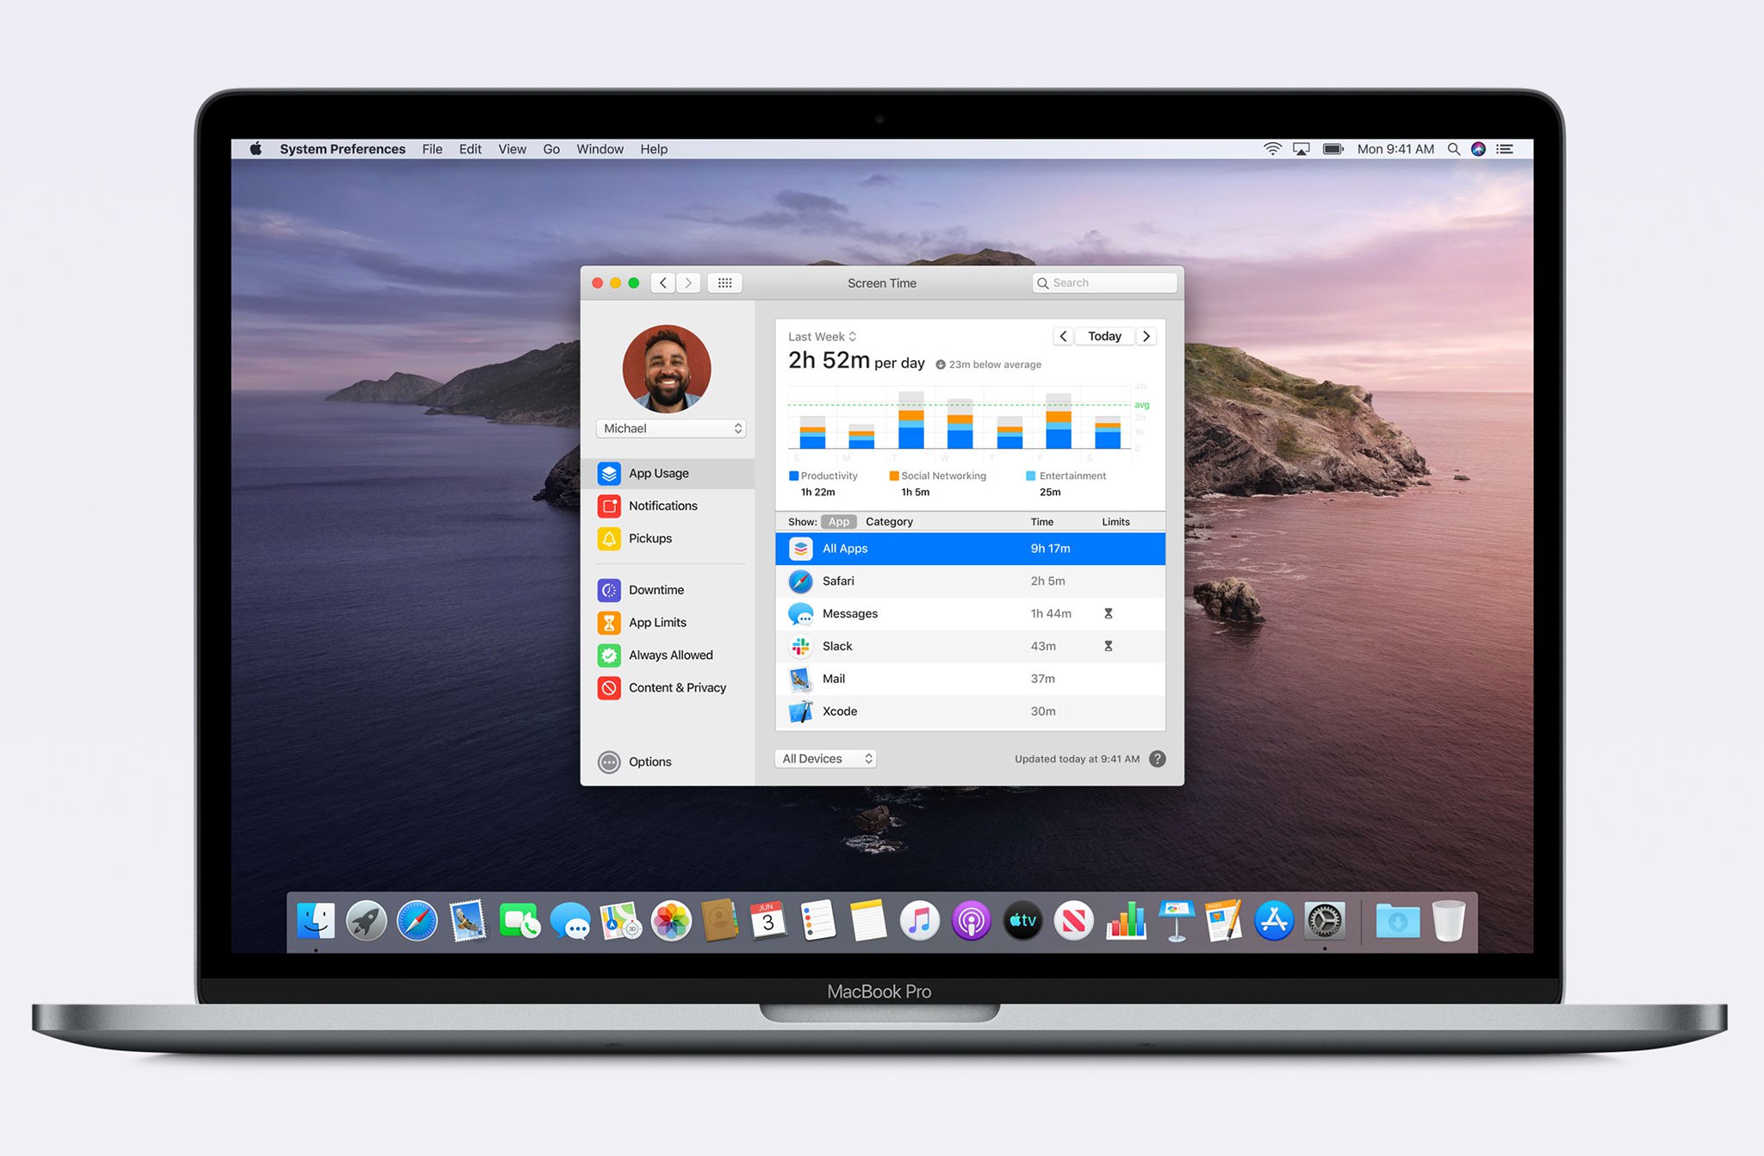Click the help question mark button
Screen dimensions: 1764x1156
click(1158, 759)
